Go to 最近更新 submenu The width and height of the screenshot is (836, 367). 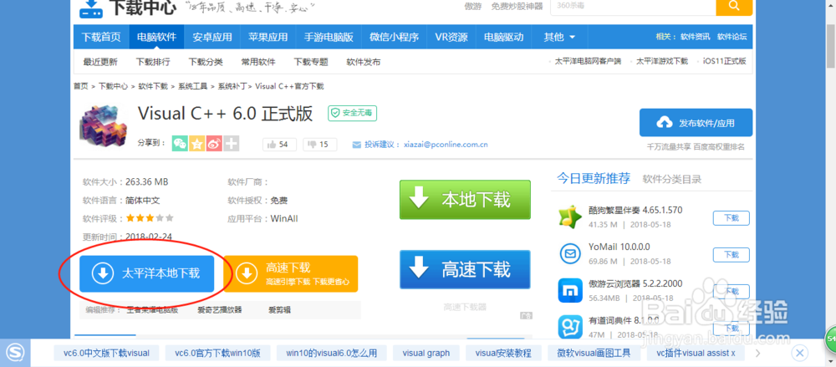click(100, 62)
